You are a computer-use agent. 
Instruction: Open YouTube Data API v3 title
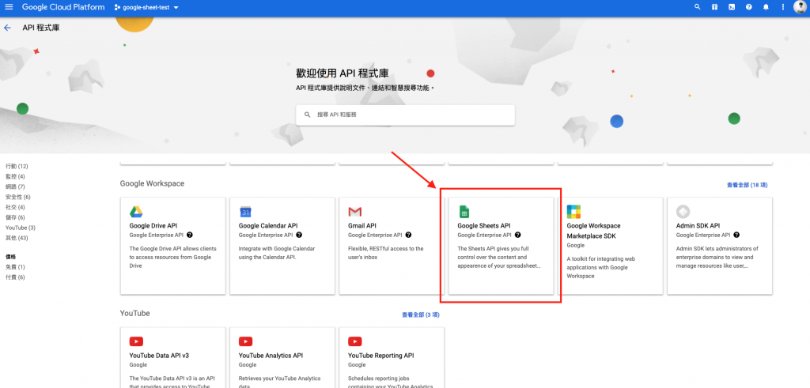tap(159, 356)
